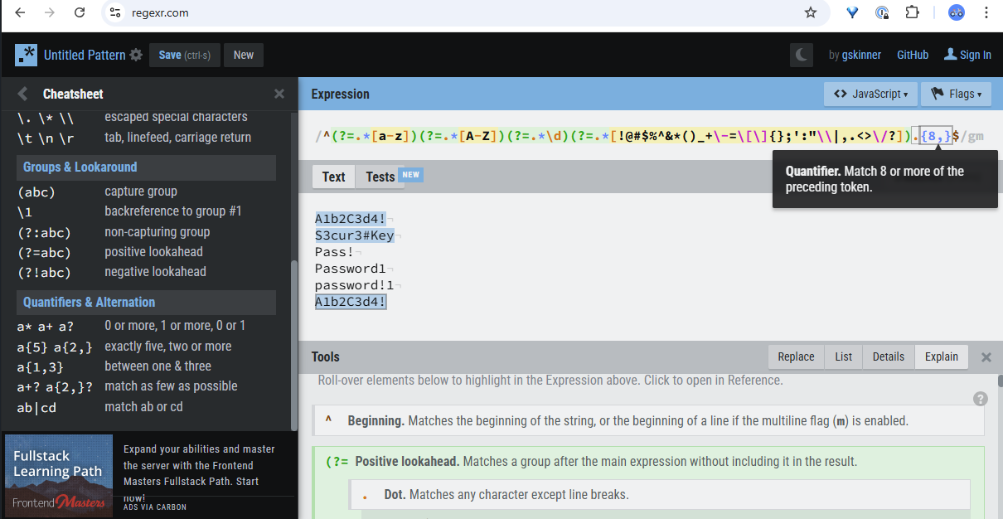Close the Tools panel
This screenshot has height=519, width=1003.
[x=986, y=357]
